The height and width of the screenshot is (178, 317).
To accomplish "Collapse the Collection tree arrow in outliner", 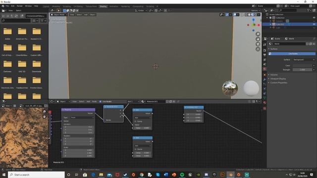I will (267, 18).
